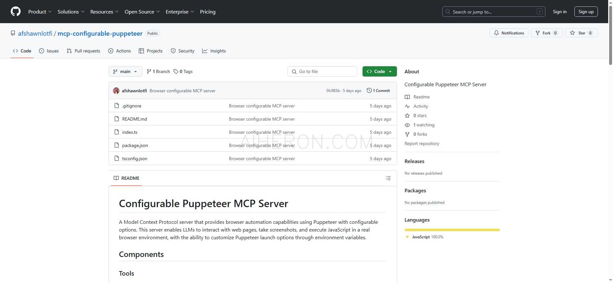
Task: Open Readme link in About sidebar
Action: click(417, 97)
